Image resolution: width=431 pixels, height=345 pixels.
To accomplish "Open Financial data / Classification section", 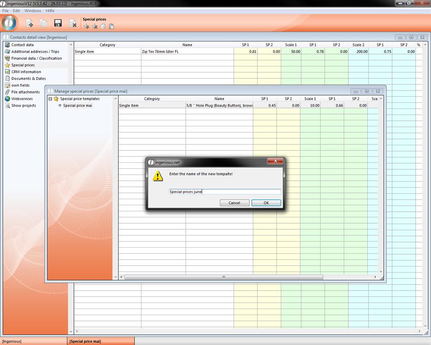I will click(x=36, y=58).
